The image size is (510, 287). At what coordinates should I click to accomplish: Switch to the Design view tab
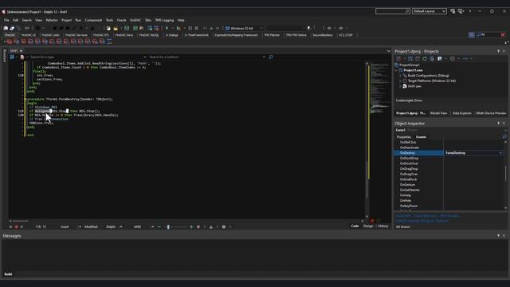click(368, 226)
